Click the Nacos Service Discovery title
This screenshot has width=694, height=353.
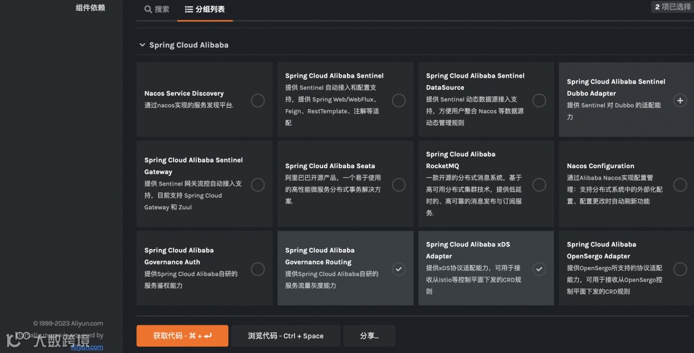coord(184,93)
